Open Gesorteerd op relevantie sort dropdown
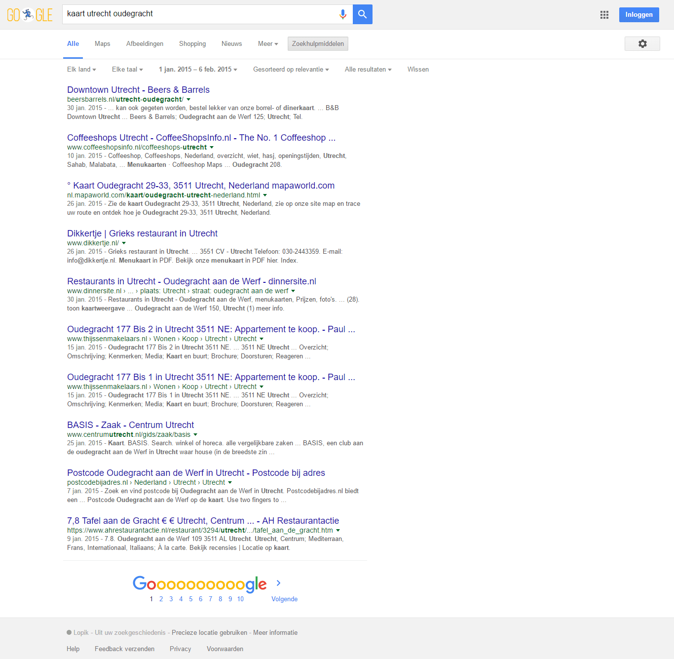674x659 pixels. 291,69
